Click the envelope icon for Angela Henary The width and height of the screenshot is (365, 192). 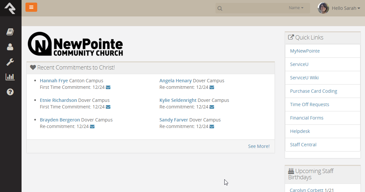point(212,88)
